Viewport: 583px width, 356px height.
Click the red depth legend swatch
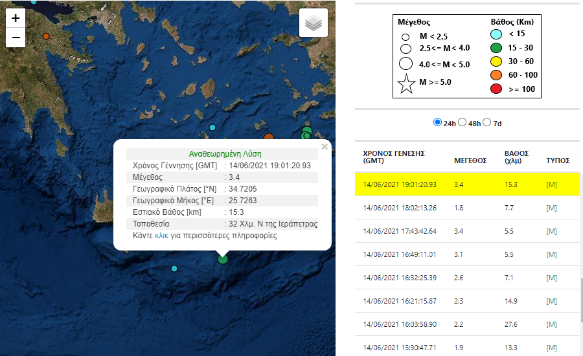496,89
